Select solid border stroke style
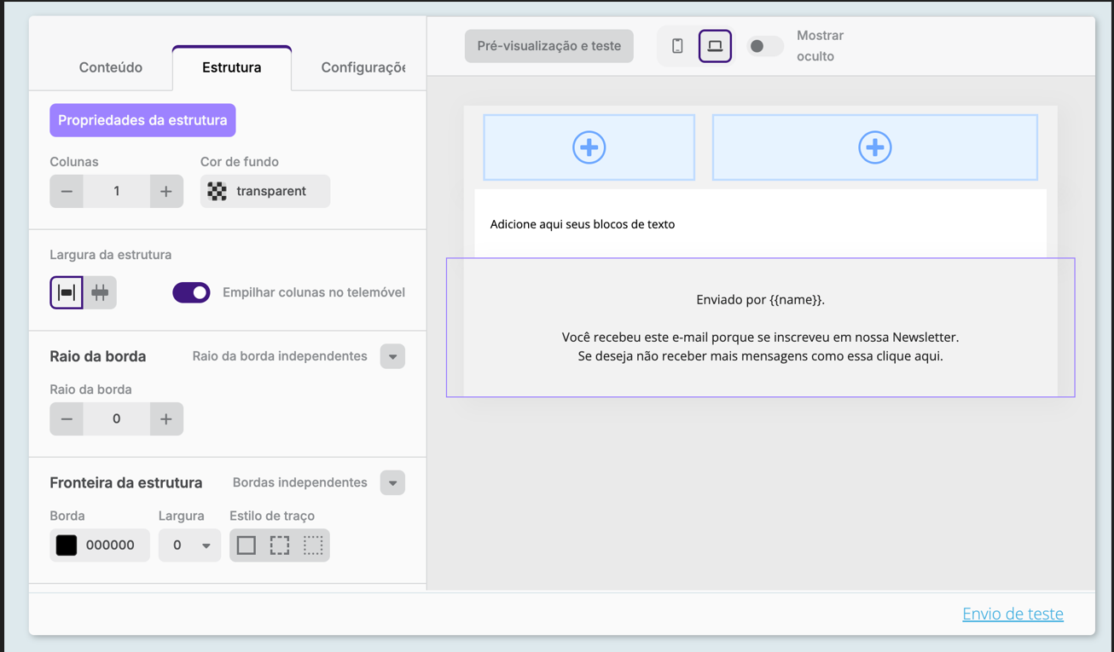Screen dimensions: 1114x652 [x=247, y=545]
